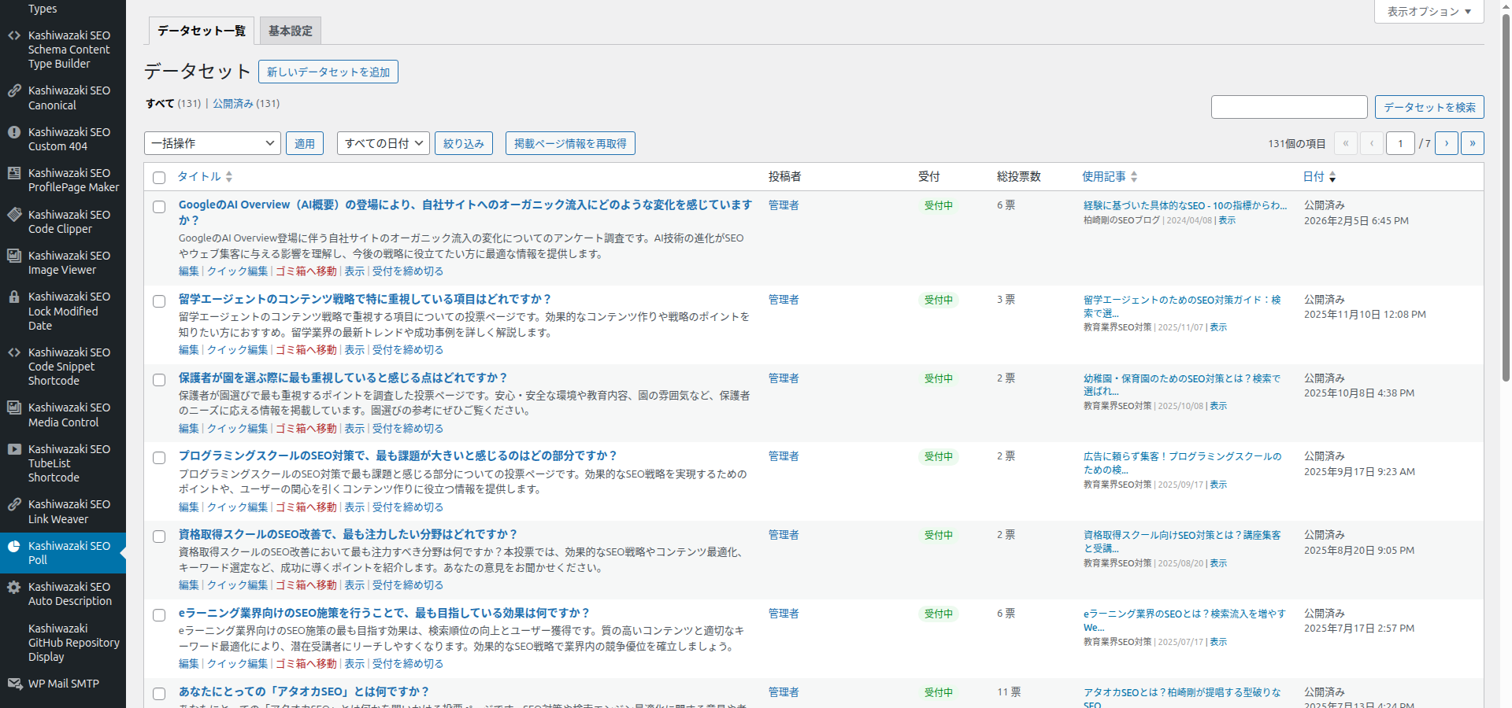
Task: Click the 掲載ページ情報を再取得 button
Action: coord(570,143)
